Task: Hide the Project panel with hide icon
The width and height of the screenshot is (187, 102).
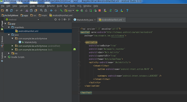Action: (70, 19)
